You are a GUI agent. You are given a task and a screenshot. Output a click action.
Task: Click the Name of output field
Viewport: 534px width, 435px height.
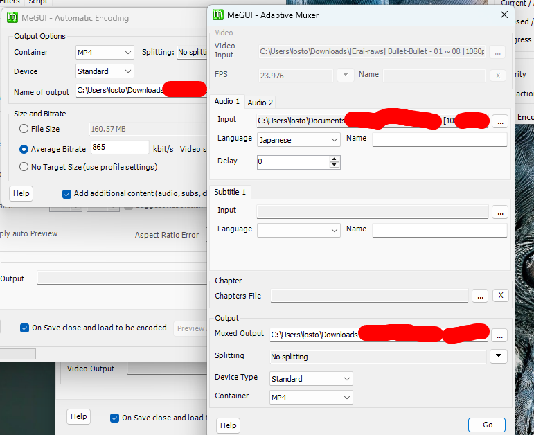[x=141, y=90]
